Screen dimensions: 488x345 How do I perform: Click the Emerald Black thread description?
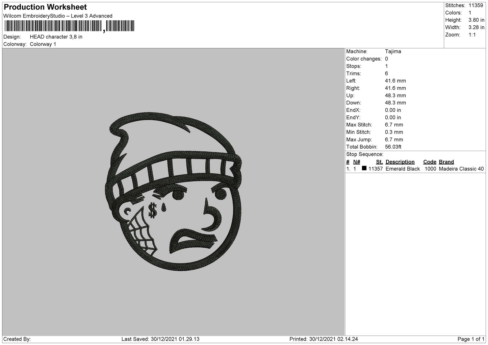[x=403, y=169]
